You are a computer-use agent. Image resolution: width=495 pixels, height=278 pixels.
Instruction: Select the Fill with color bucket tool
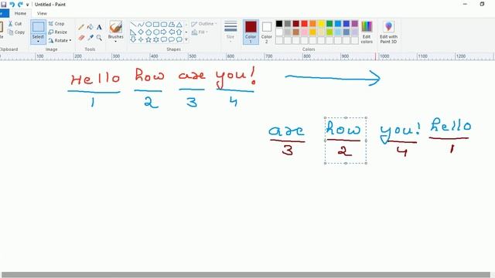[90, 27]
